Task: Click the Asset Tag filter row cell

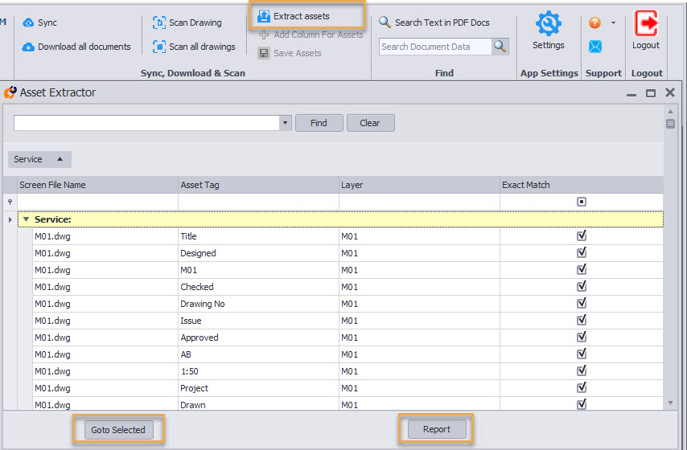Action: (258, 202)
